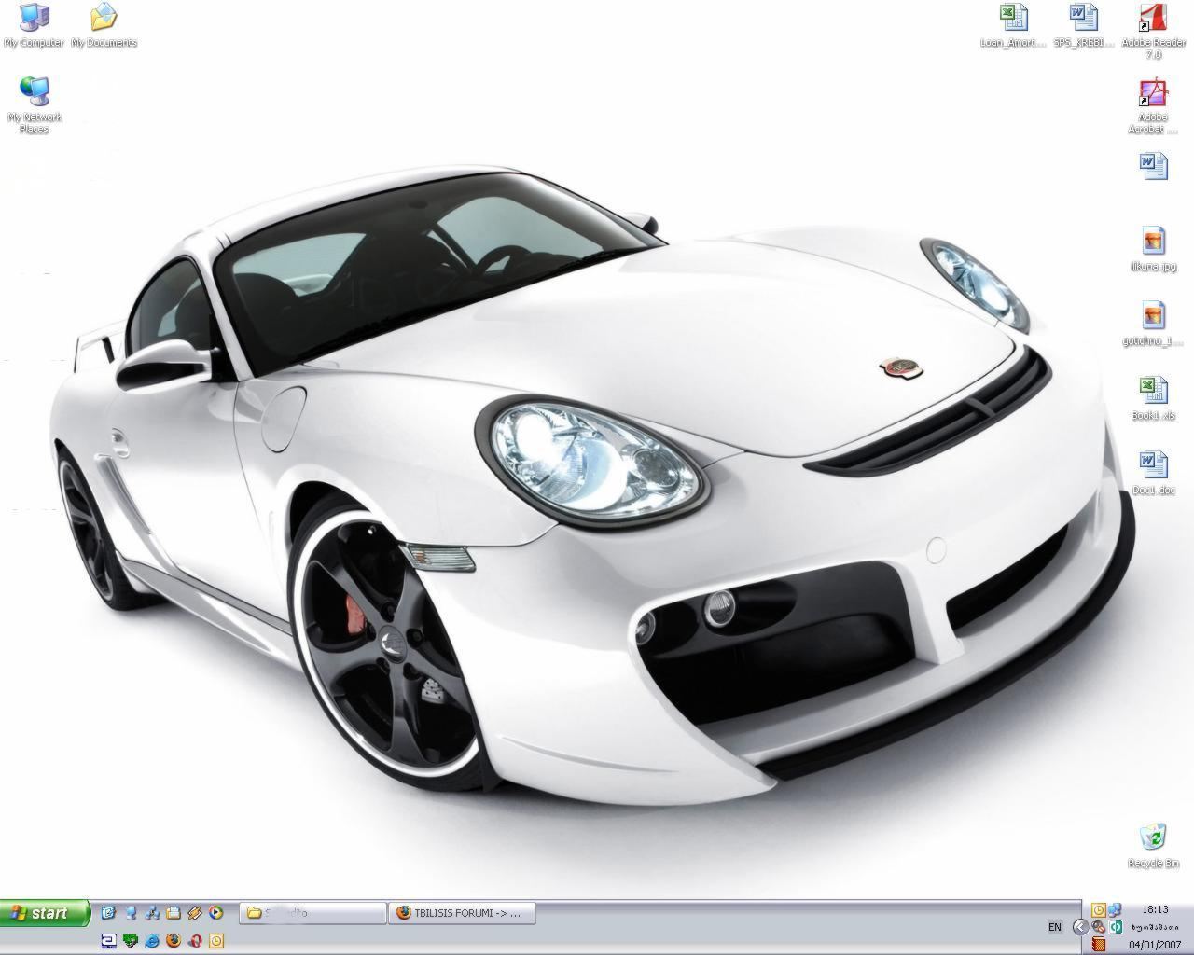Select the My Documents folder icon
1194x955 pixels.
tap(104, 19)
